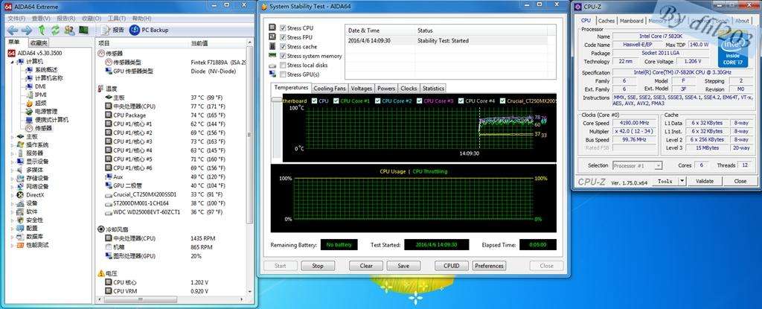762x309 pixels.
Task: Select DirectX node in the tree
Action: [31, 195]
